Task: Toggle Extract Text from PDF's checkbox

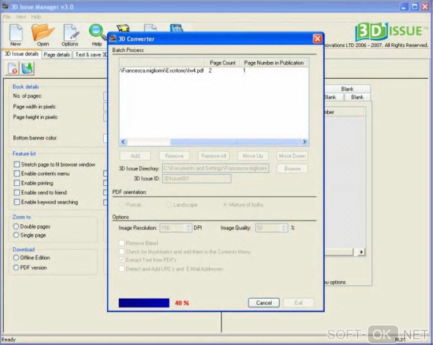Action: tap(121, 260)
